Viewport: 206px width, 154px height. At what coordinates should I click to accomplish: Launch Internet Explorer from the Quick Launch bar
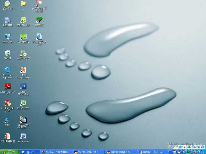coord(32,152)
